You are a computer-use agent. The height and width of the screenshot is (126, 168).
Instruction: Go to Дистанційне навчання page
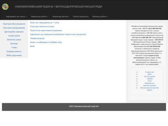[x=14, y=32]
